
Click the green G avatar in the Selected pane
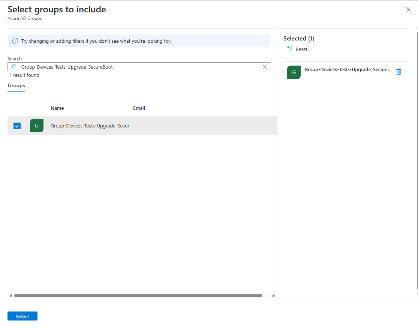pyautogui.click(x=294, y=72)
